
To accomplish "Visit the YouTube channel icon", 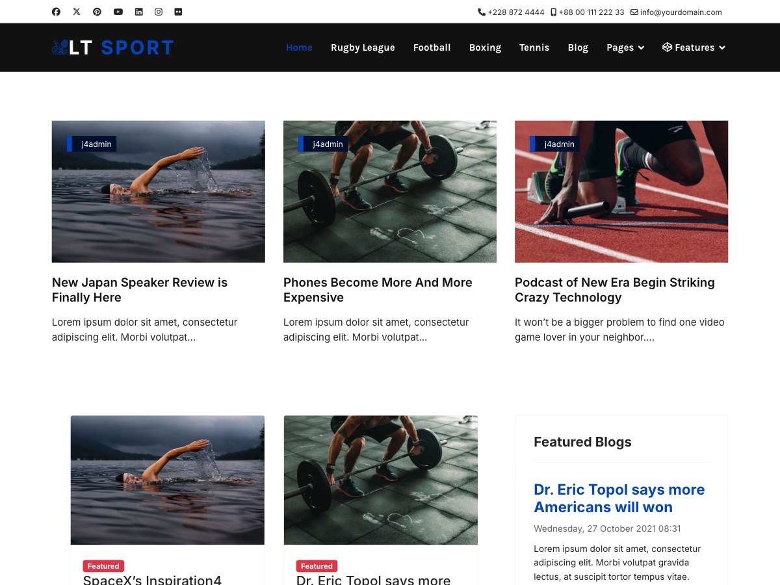I will (118, 12).
